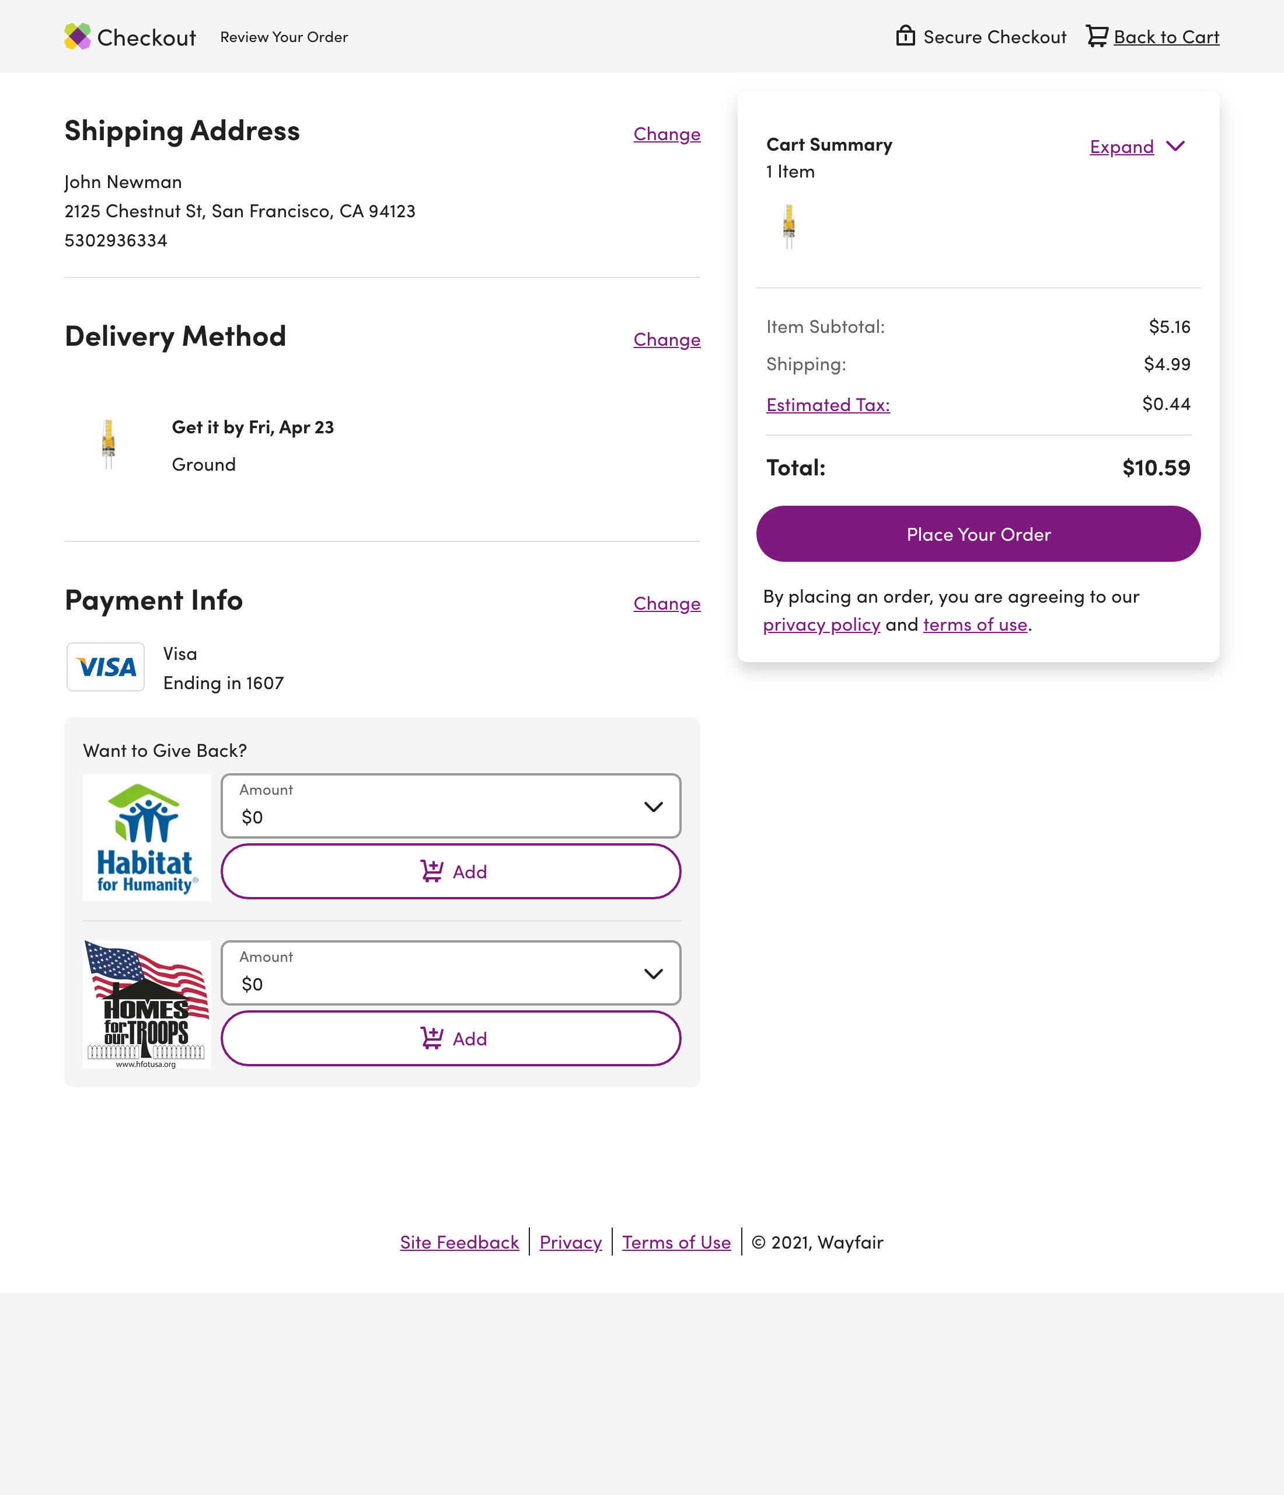Click the shopping cart icon beside Back to Cart
This screenshot has height=1495, width=1284.
click(1097, 36)
